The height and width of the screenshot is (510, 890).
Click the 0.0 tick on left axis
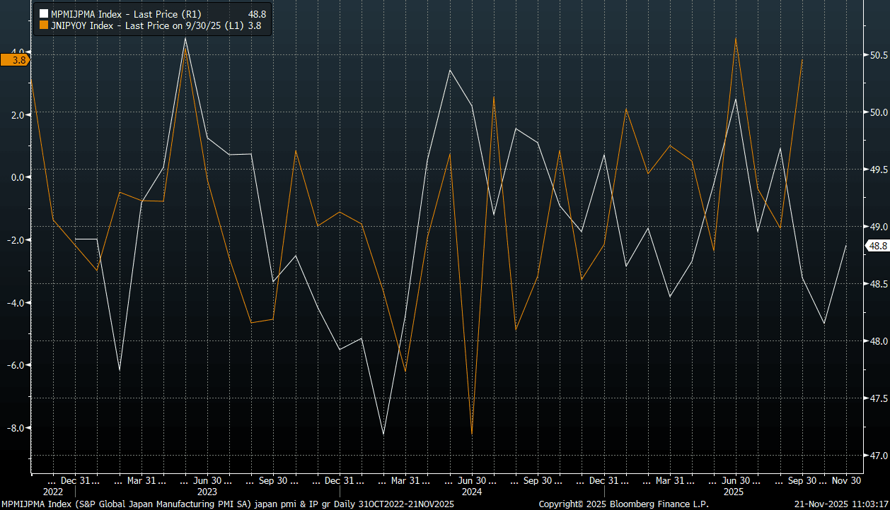pyautogui.click(x=17, y=177)
